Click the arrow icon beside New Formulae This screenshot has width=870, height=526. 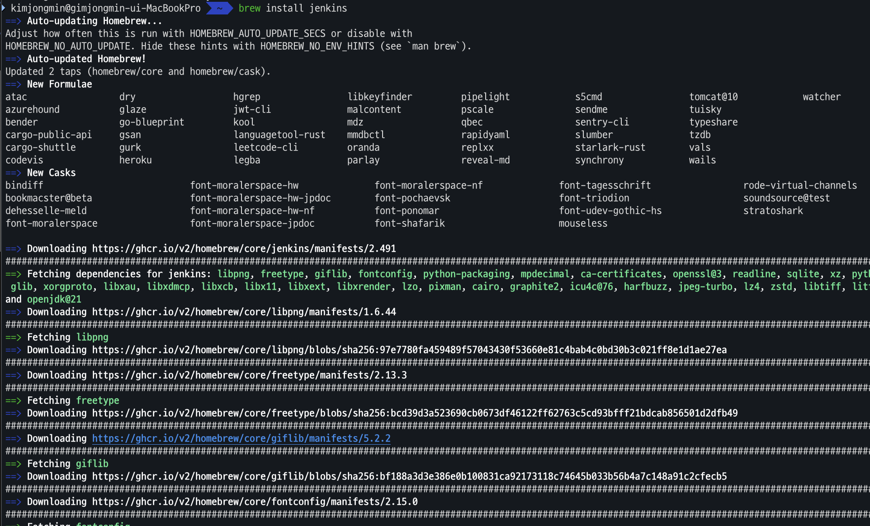13,84
